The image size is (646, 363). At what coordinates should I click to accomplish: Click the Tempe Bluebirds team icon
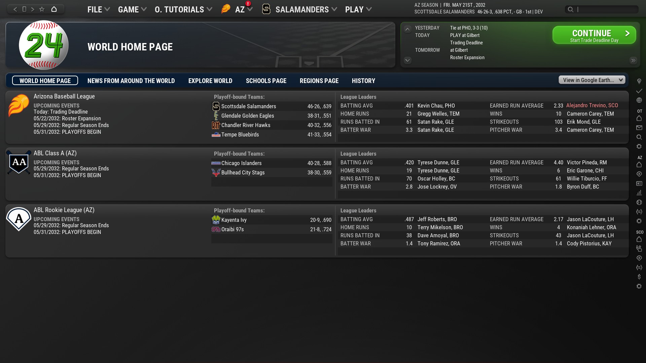tap(216, 134)
